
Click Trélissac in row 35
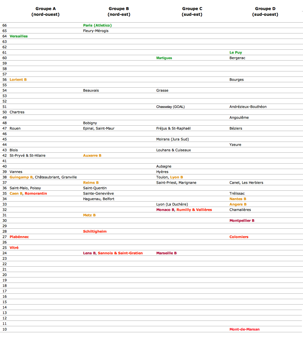pyautogui.click(x=237, y=194)
